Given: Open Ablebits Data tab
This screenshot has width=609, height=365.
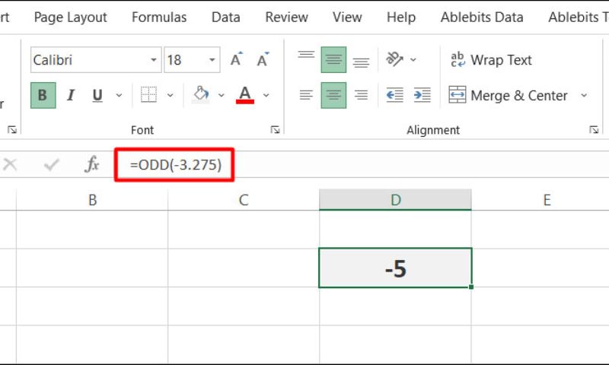Looking at the screenshot, I should click(482, 17).
